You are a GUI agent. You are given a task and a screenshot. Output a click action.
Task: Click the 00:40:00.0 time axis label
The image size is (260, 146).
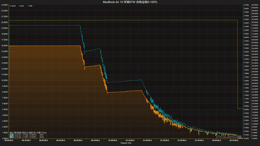tap(78, 140)
